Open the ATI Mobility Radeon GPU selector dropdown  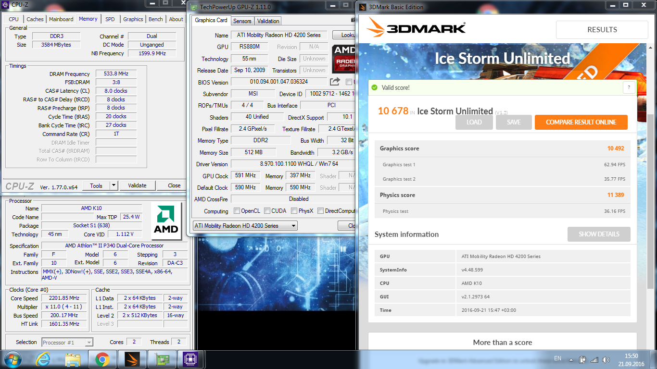coord(245,225)
